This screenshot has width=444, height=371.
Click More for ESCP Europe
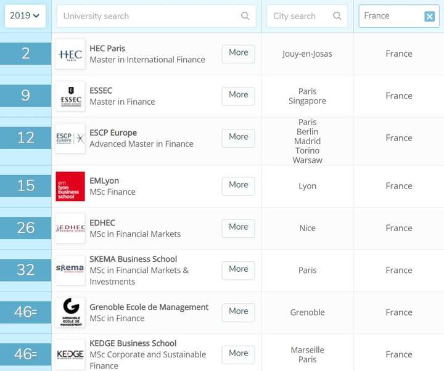point(239,138)
